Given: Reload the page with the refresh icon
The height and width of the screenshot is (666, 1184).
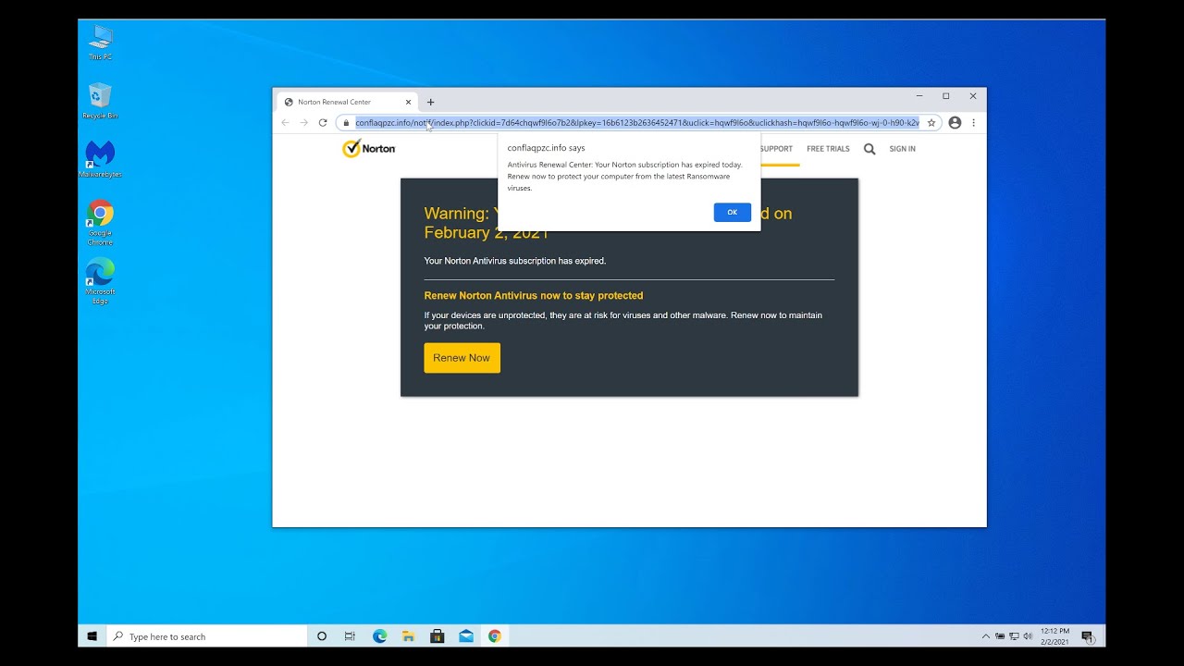Looking at the screenshot, I should [323, 122].
